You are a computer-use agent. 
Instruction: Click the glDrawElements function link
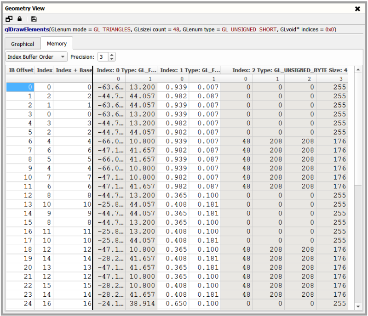pos(27,29)
